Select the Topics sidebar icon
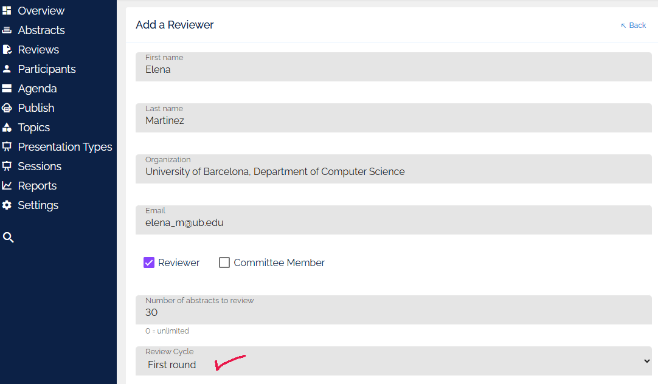This screenshot has height=384, width=658. click(9, 127)
